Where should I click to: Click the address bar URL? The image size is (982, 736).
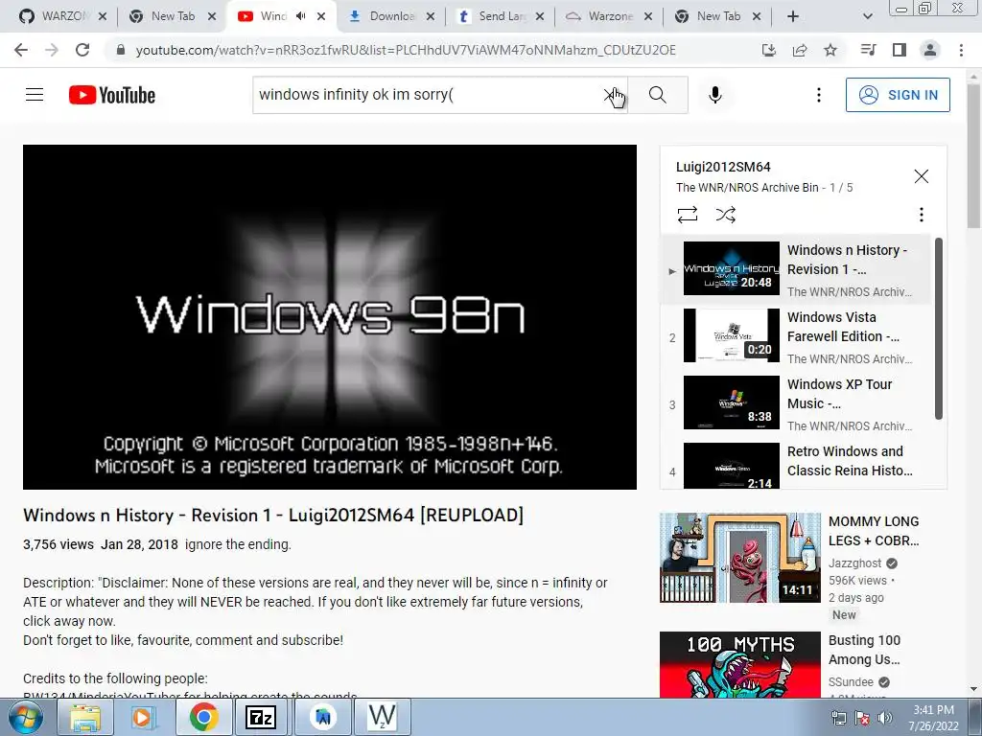coord(406,50)
